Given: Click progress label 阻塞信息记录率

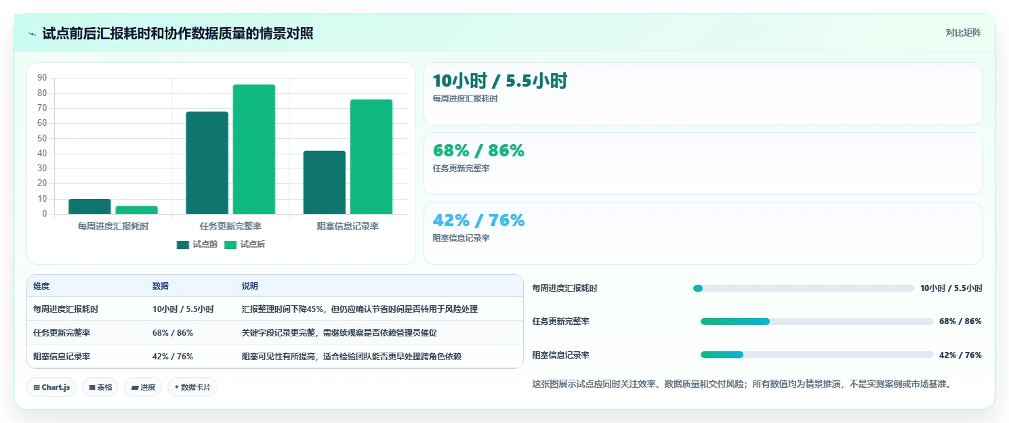Looking at the screenshot, I should coord(561,355).
